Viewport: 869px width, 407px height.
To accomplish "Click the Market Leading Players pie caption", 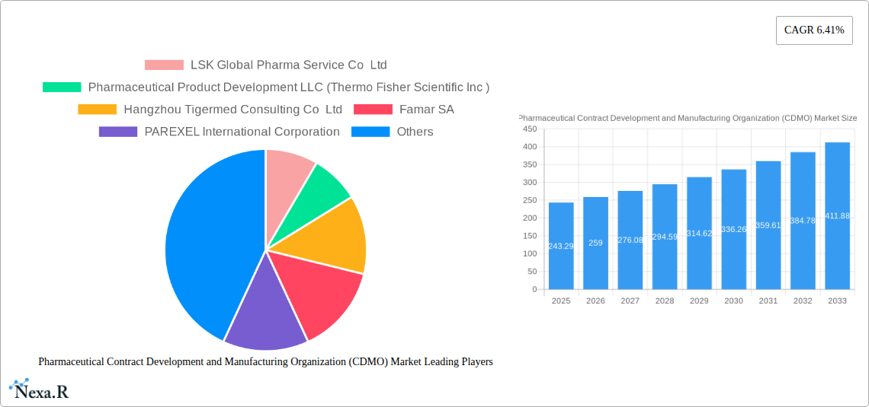I will point(265,361).
